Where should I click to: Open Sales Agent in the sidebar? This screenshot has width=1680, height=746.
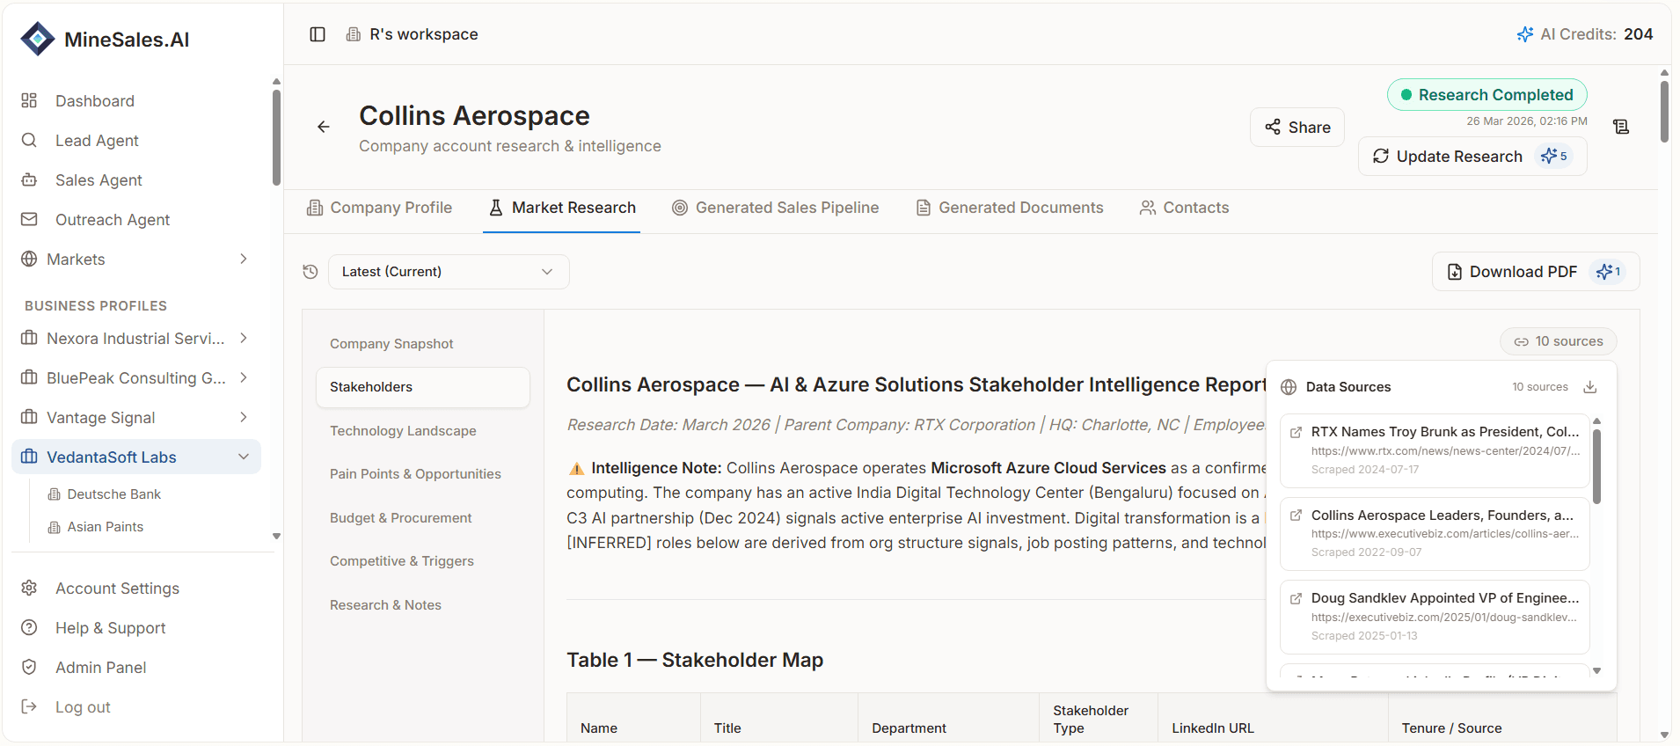tap(99, 180)
